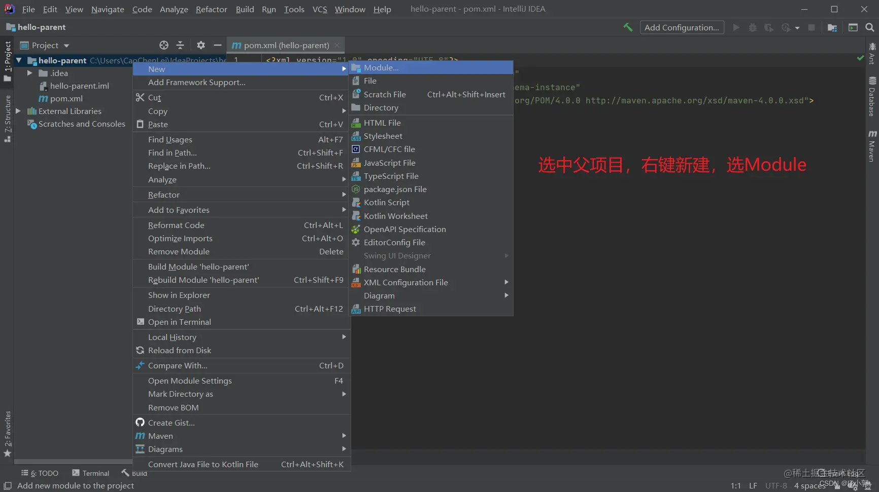Expand the Copy submenu
Screen dimensions: 879x492
tap(242, 111)
